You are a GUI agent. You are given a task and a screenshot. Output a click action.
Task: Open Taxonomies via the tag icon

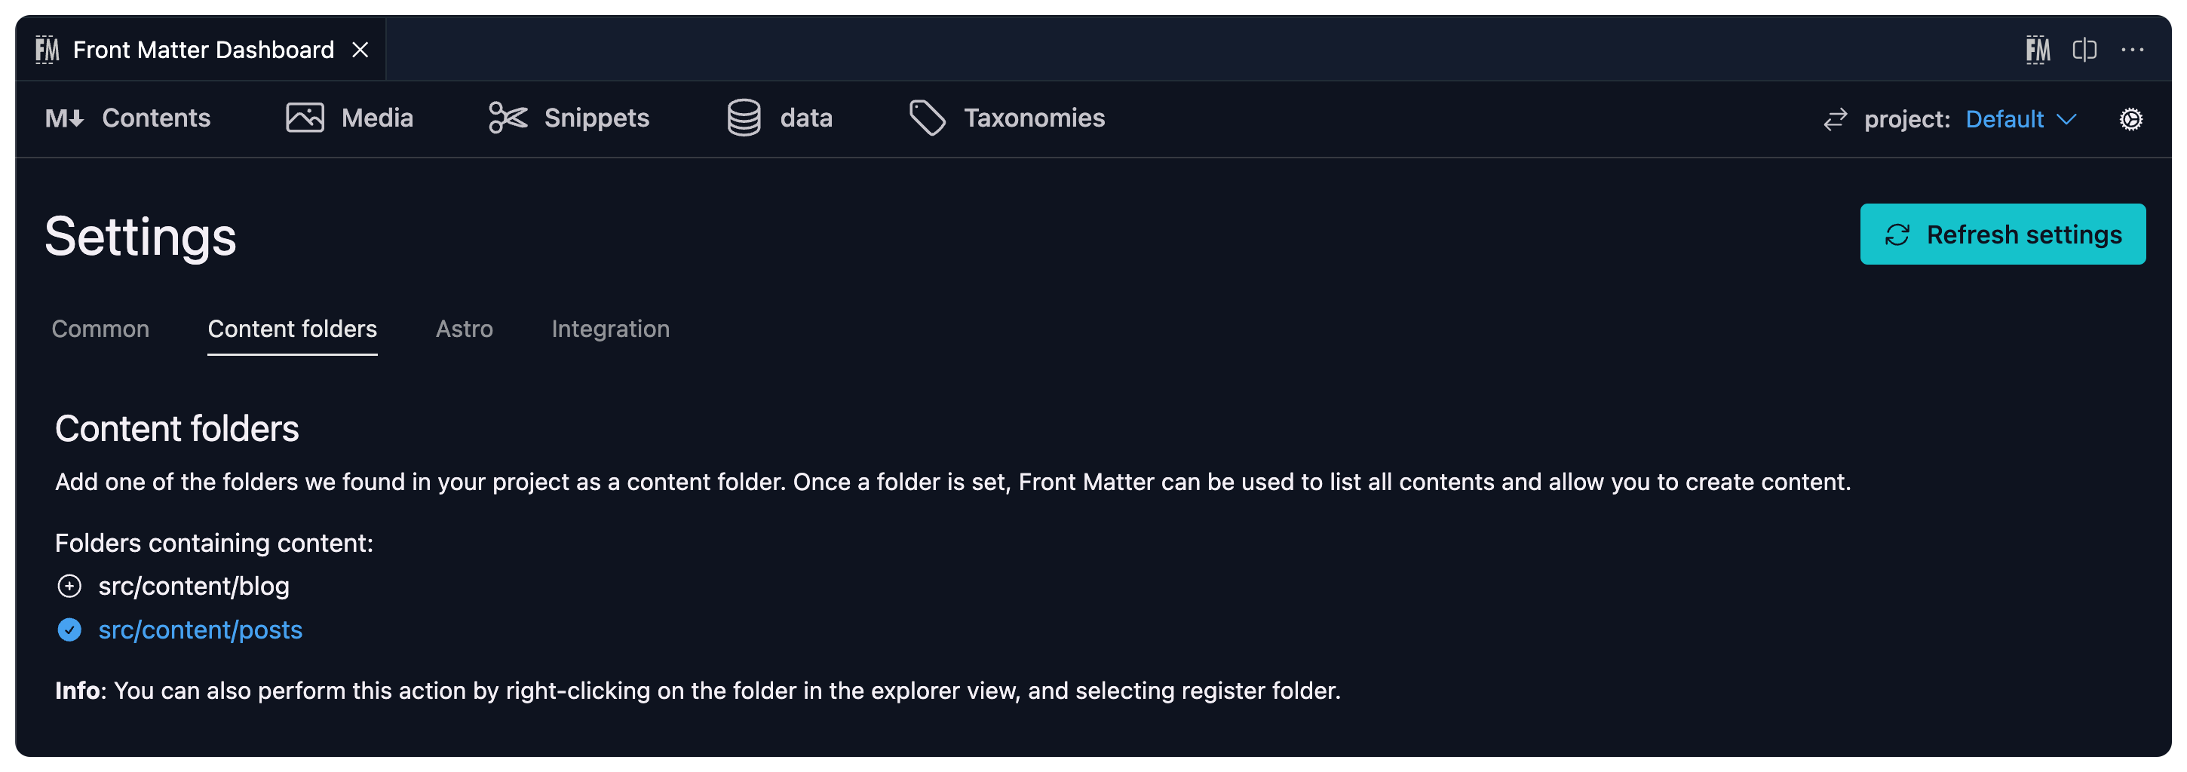(x=927, y=118)
